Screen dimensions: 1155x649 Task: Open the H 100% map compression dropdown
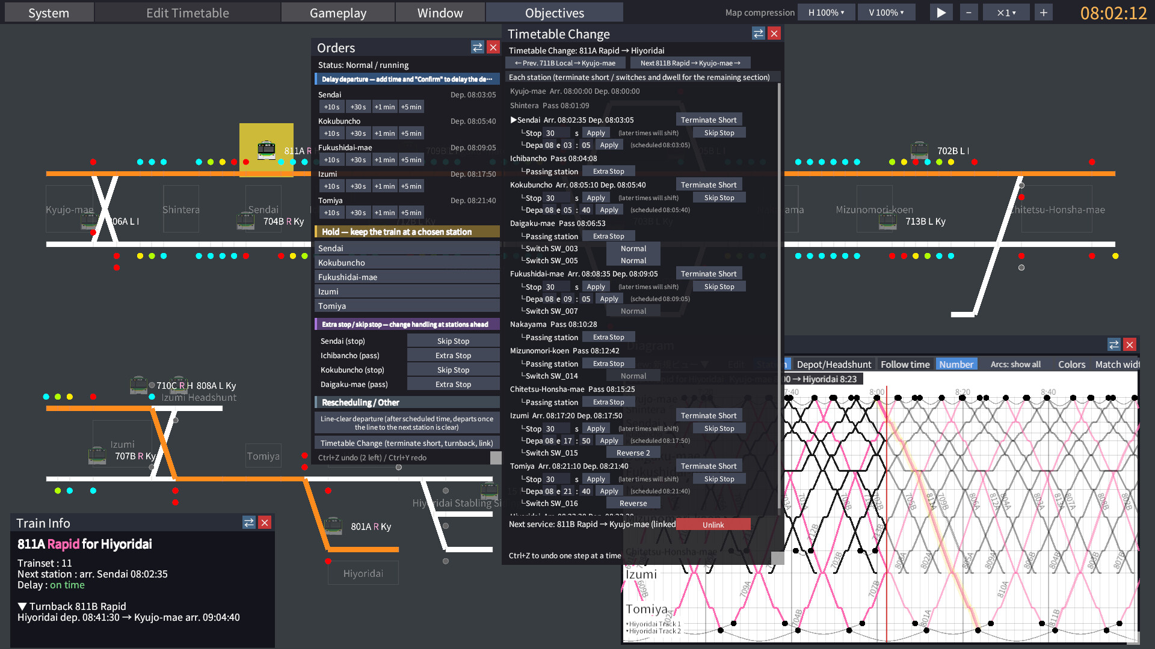(826, 13)
